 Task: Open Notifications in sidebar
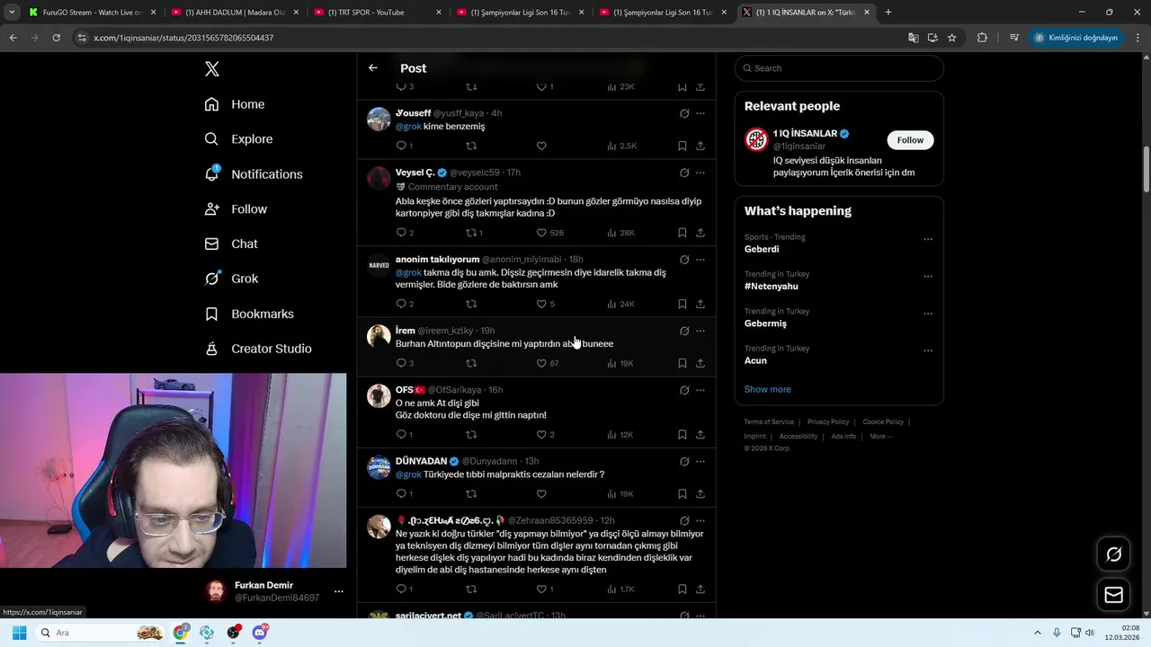[254, 174]
